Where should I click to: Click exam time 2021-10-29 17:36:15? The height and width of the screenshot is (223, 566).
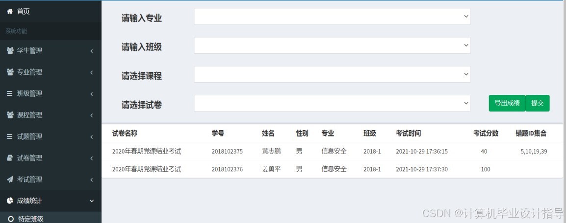422,152
